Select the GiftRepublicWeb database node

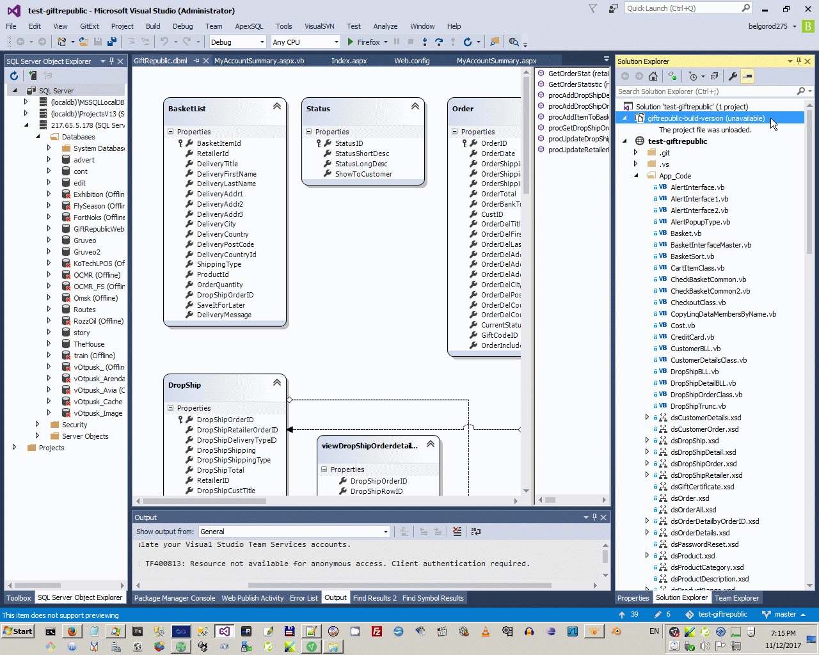click(99, 229)
